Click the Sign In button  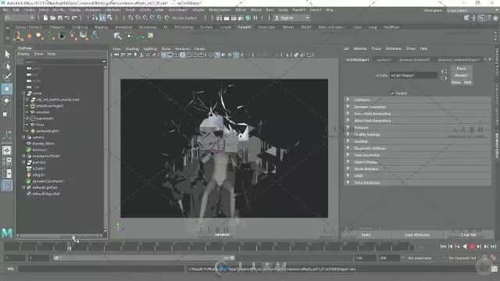pyautogui.click(x=291, y=18)
